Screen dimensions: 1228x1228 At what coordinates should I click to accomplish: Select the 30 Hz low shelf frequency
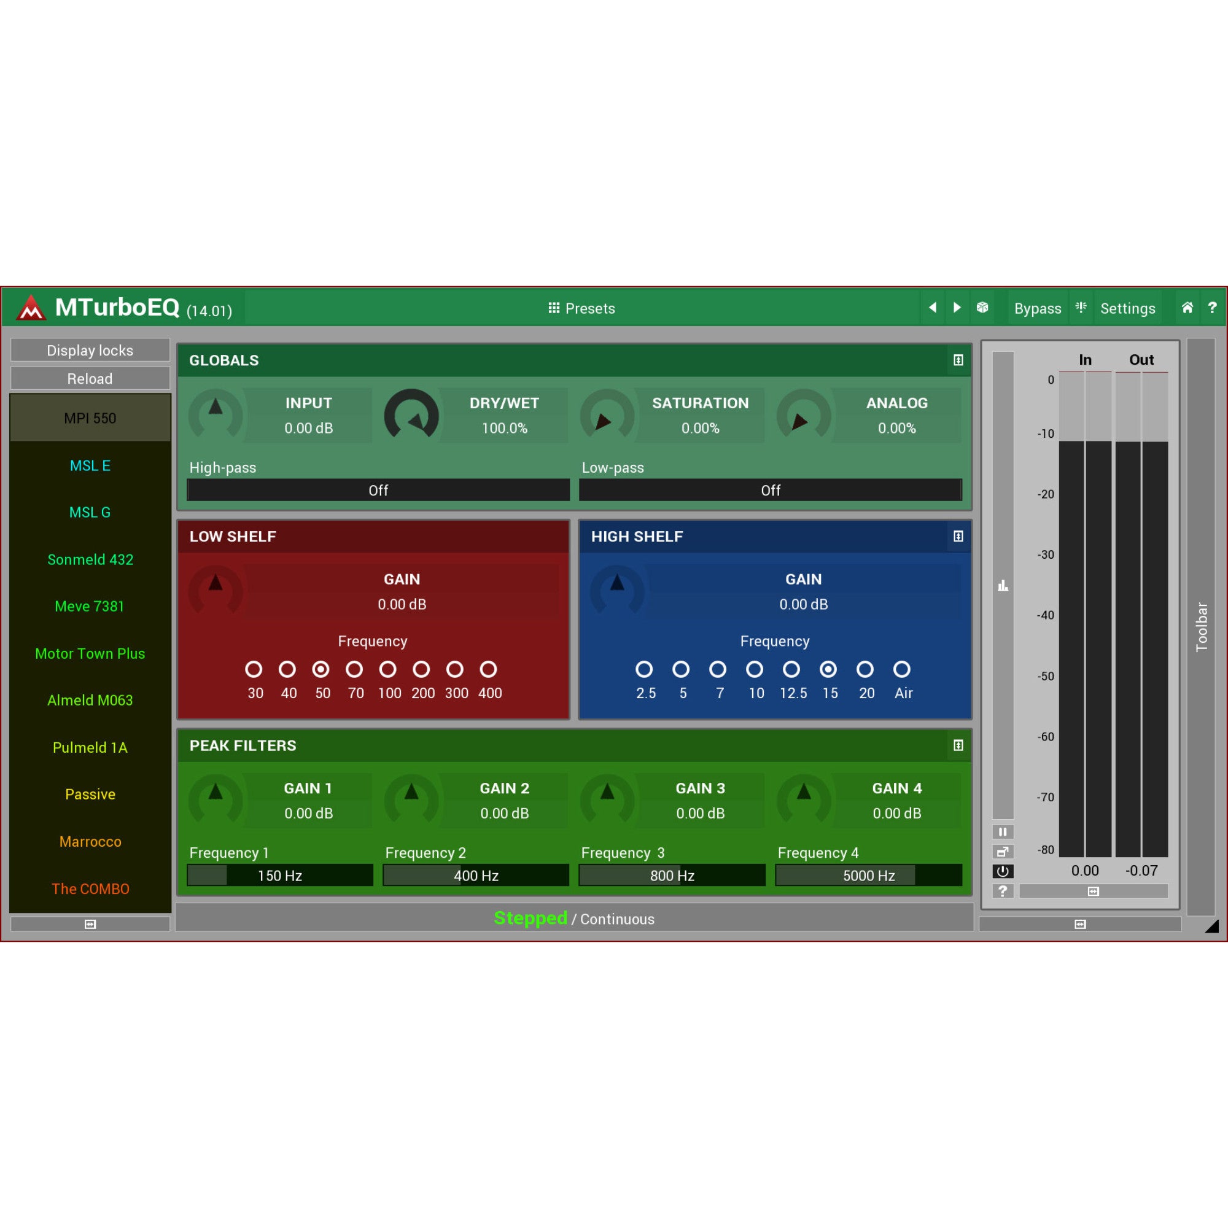pos(254,669)
